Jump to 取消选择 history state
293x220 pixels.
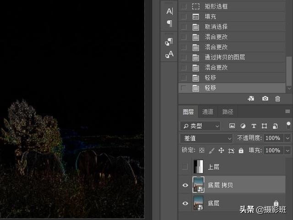pos(232,27)
